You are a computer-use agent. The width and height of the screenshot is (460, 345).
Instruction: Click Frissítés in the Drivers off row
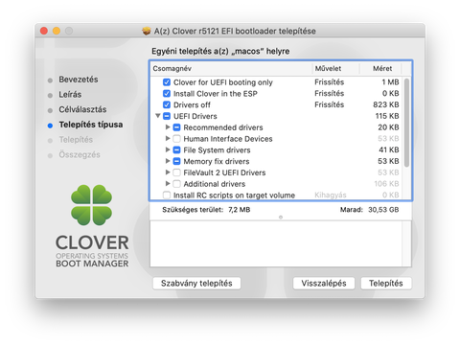tap(330, 104)
